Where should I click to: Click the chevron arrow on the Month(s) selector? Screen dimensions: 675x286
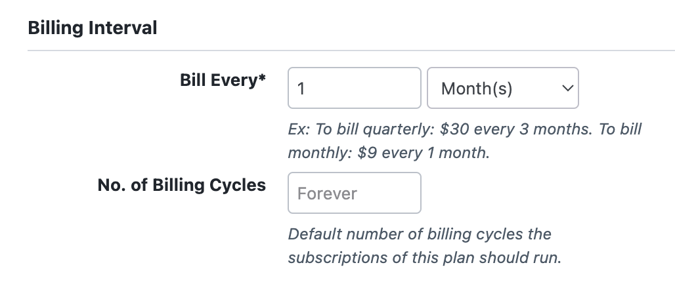[567, 88]
